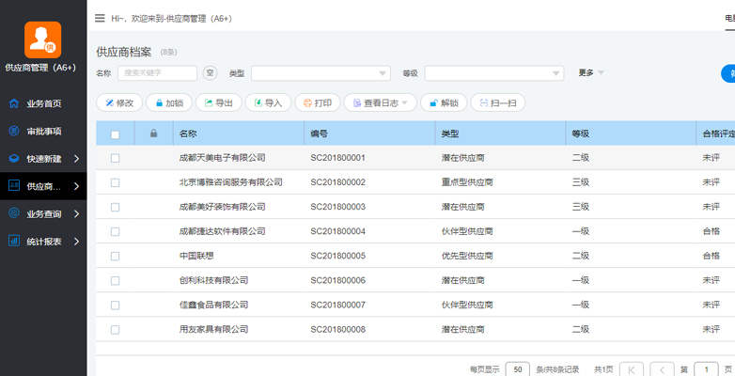Viewport: 735px width, 376px height.
Task: Check the row for 成都天美电子有限公司
Action: pyautogui.click(x=116, y=158)
